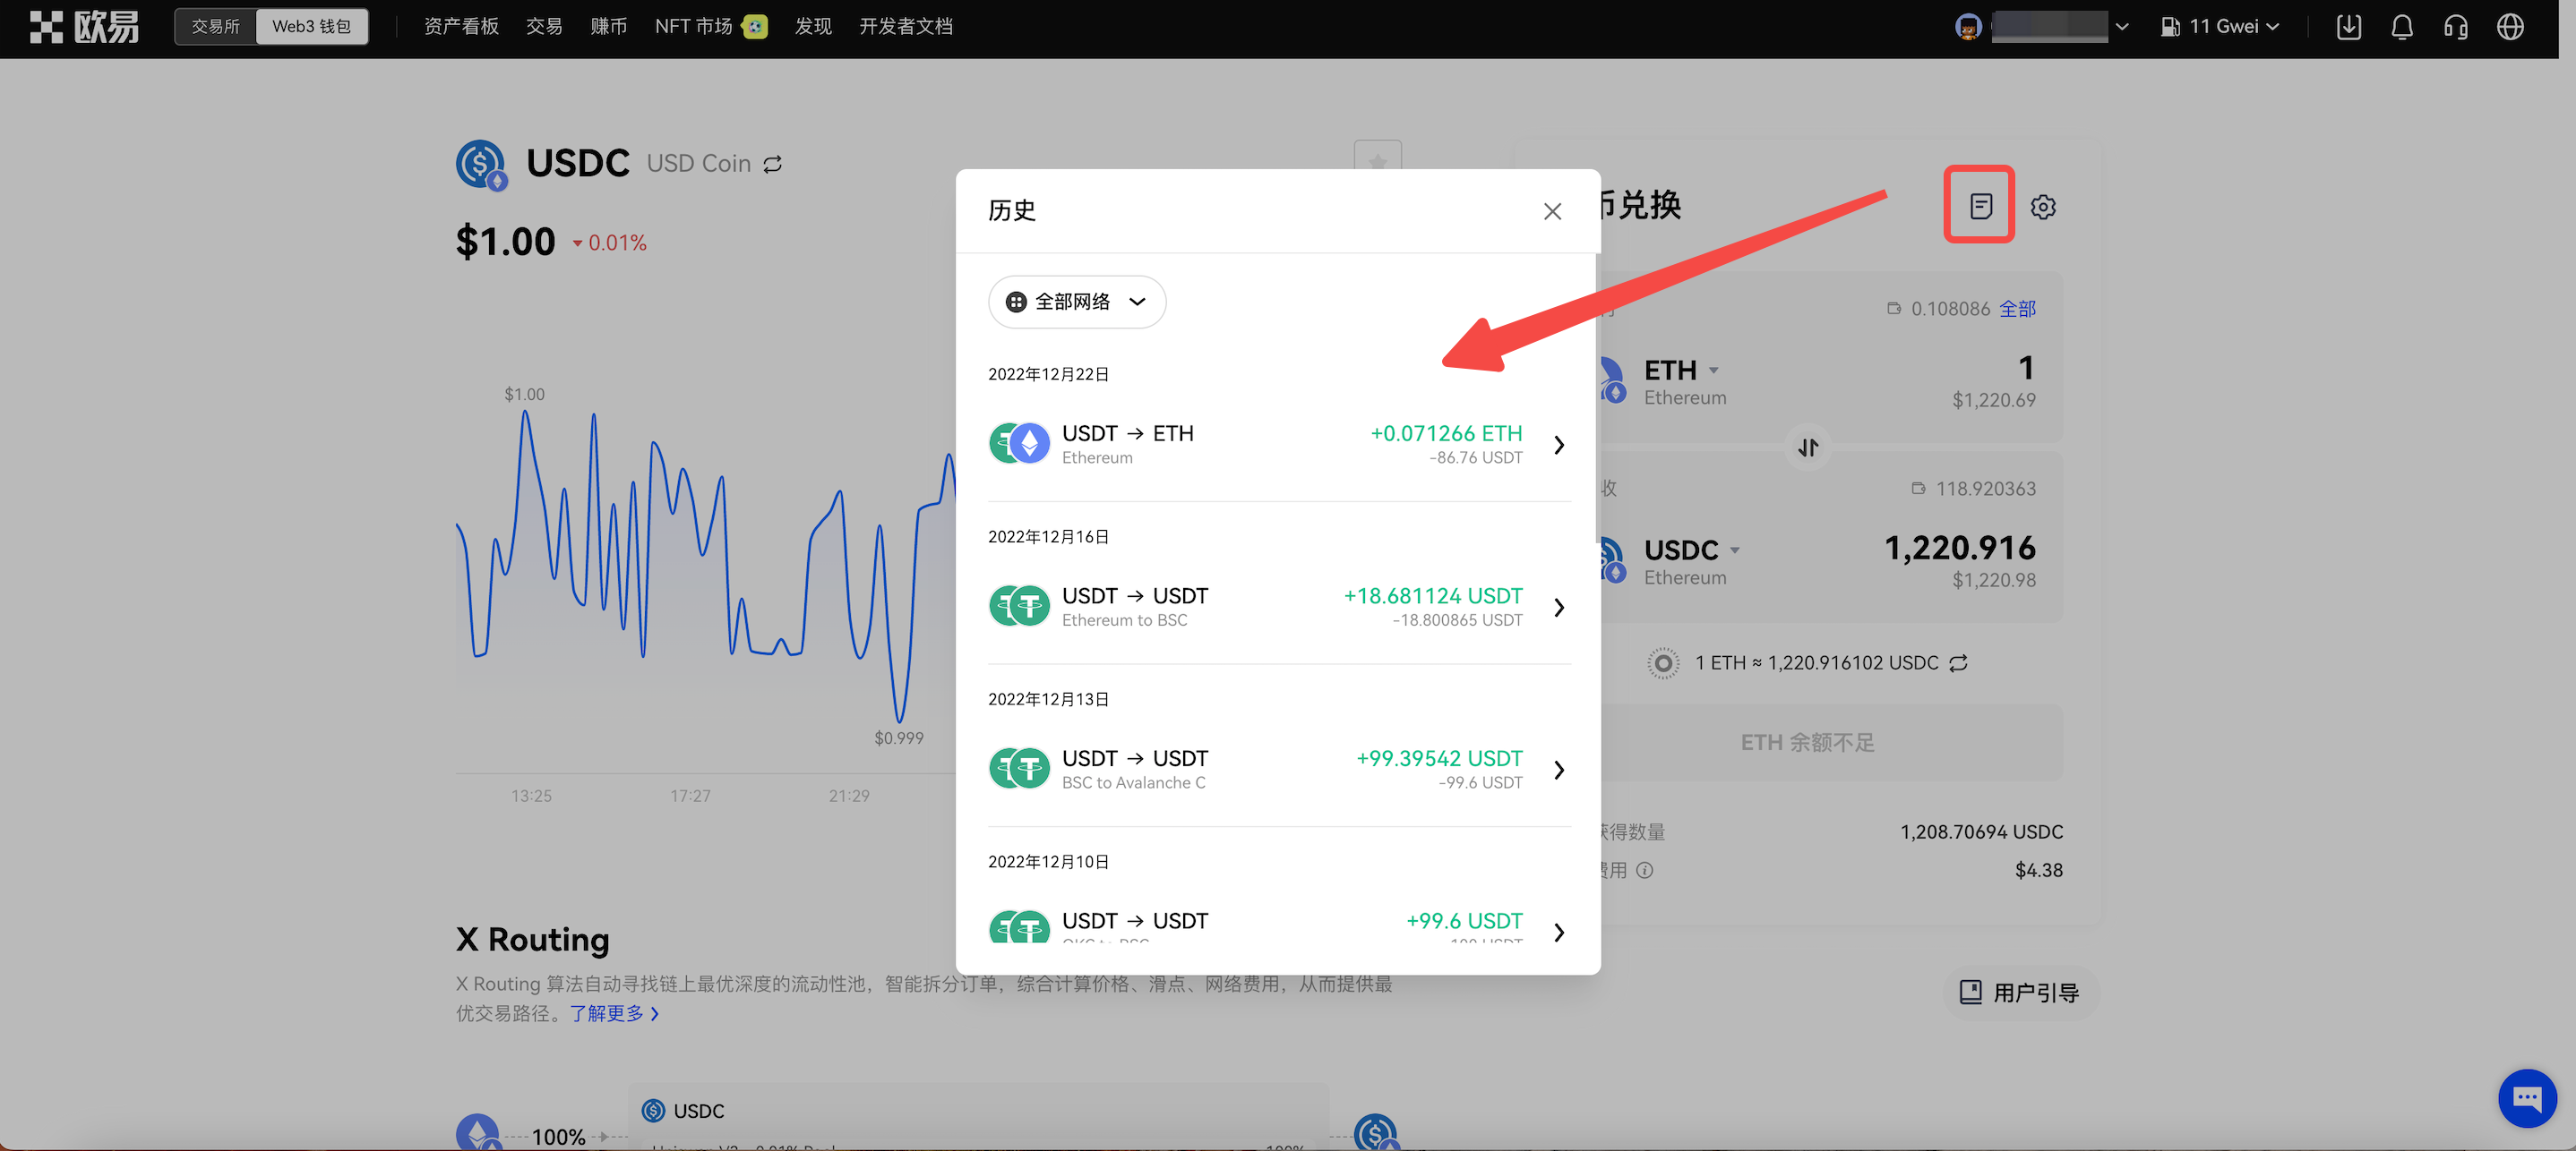Switch to Web3 钱包 mode
2576x1151 pixels.
311,27
